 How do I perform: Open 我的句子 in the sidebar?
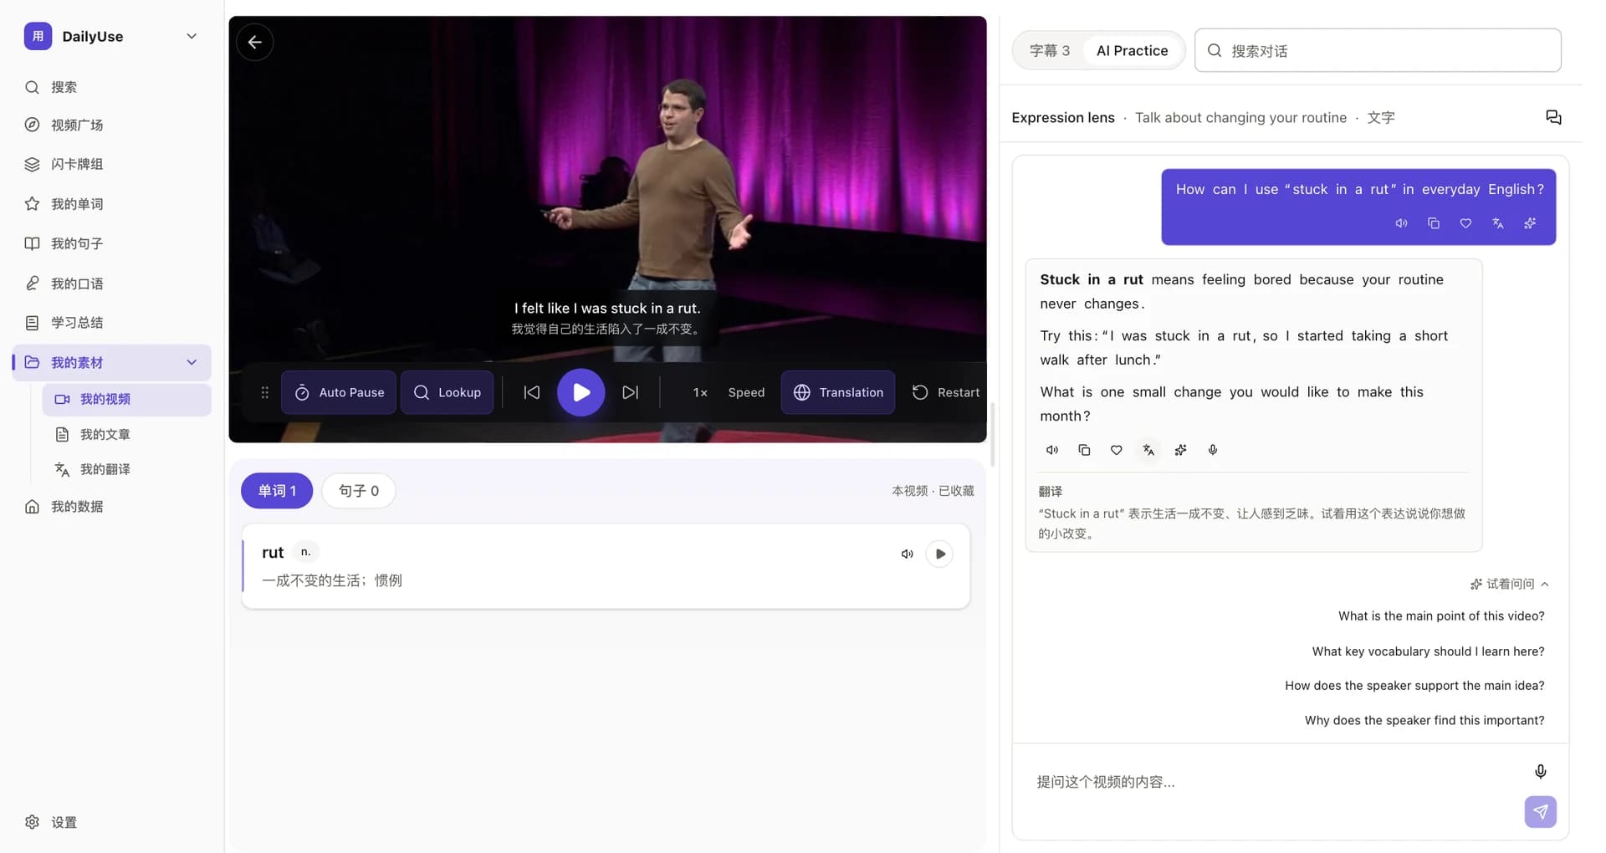[111, 243]
